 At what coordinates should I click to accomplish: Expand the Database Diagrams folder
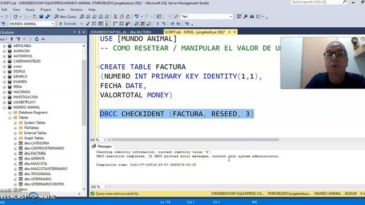[x=10, y=113]
